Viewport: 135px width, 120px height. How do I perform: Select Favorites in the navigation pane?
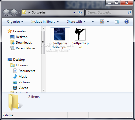19,31
